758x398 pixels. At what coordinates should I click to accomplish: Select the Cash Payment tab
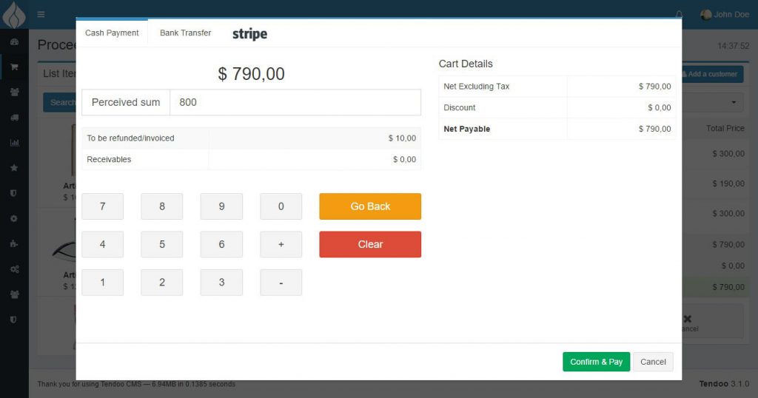pyautogui.click(x=112, y=33)
